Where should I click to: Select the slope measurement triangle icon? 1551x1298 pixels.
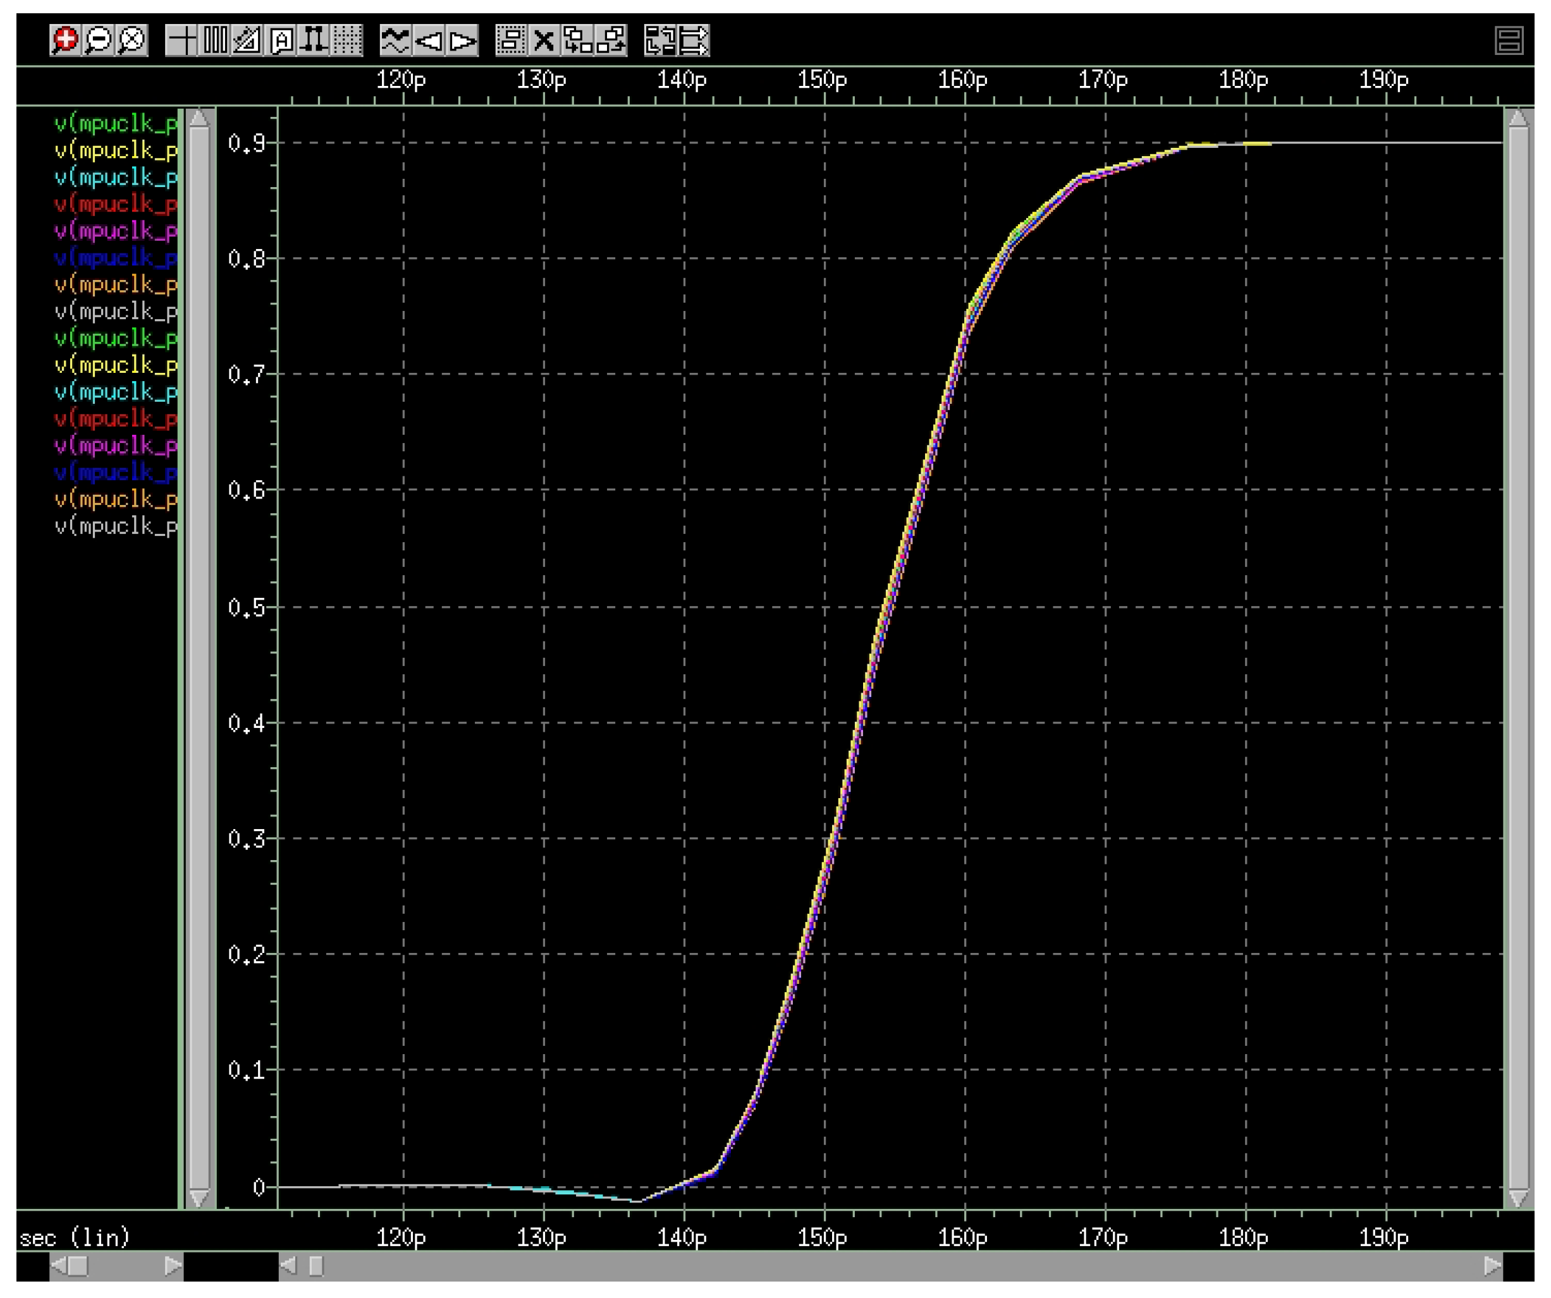(x=247, y=40)
